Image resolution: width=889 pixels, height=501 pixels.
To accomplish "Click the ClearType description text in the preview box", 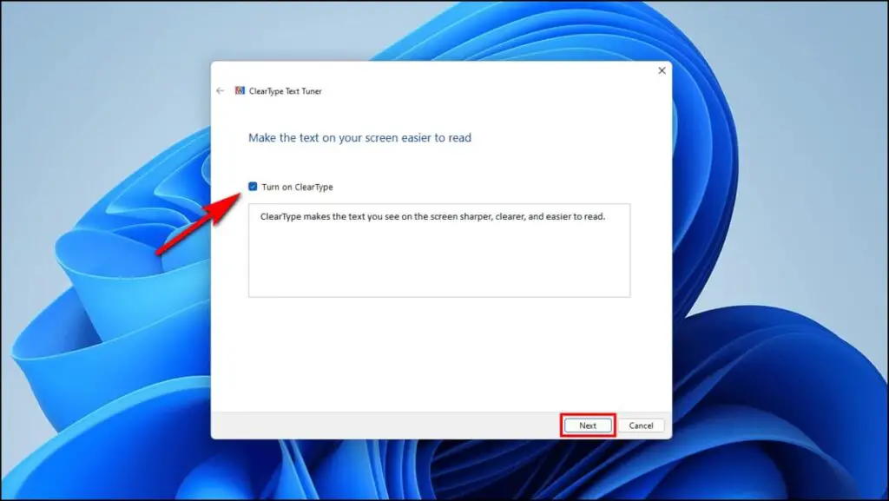I will coord(432,216).
